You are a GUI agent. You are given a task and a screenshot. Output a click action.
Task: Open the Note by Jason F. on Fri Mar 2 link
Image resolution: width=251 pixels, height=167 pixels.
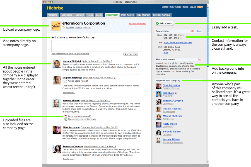(97, 61)
